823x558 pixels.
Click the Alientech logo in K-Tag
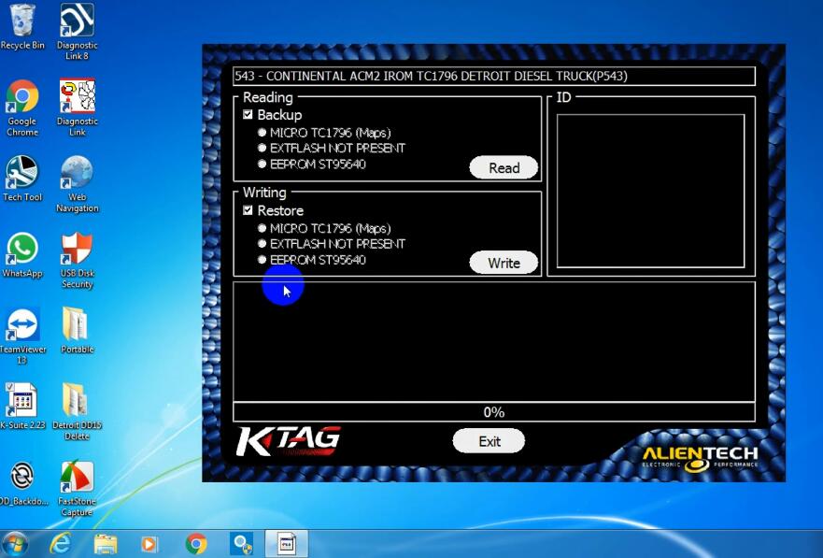(701, 458)
